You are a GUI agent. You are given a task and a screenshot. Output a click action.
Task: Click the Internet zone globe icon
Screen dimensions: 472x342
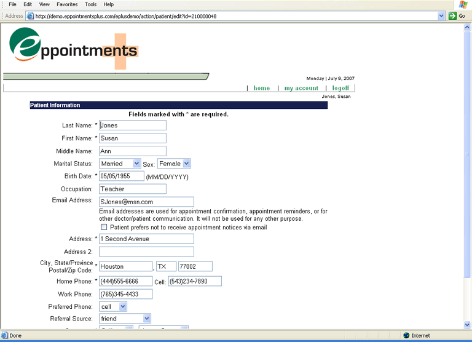[x=406, y=335]
